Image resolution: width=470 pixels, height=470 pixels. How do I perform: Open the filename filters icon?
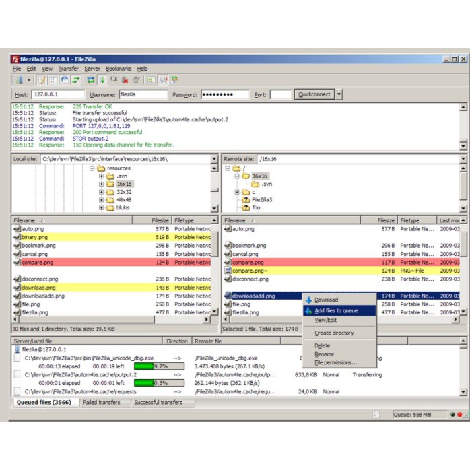tap(152, 80)
